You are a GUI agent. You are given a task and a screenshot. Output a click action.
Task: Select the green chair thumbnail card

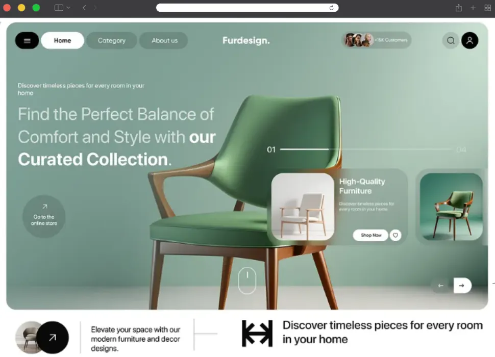click(x=451, y=207)
